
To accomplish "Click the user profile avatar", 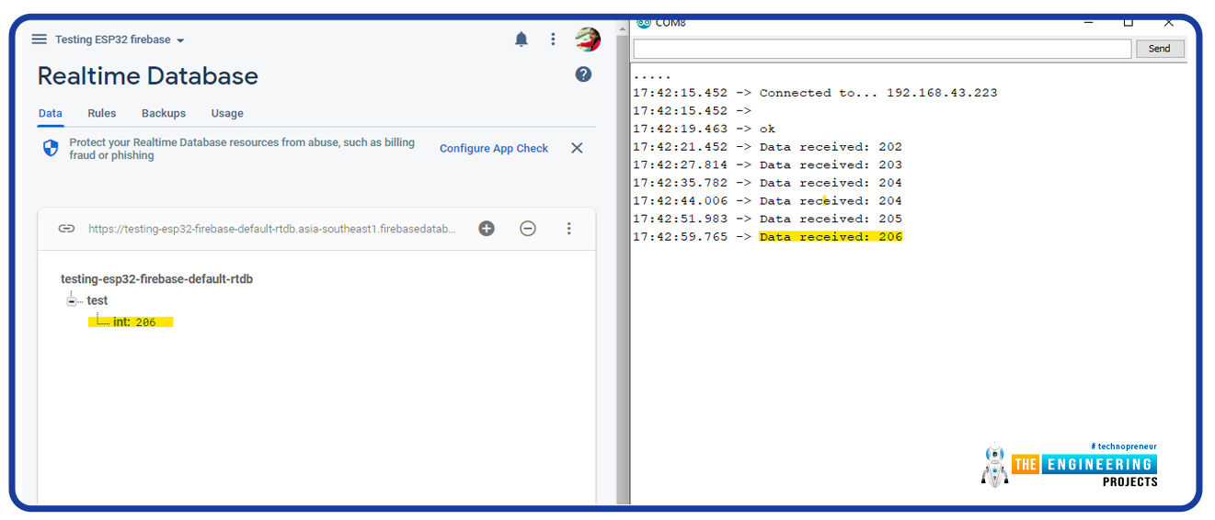I will pyautogui.click(x=588, y=40).
